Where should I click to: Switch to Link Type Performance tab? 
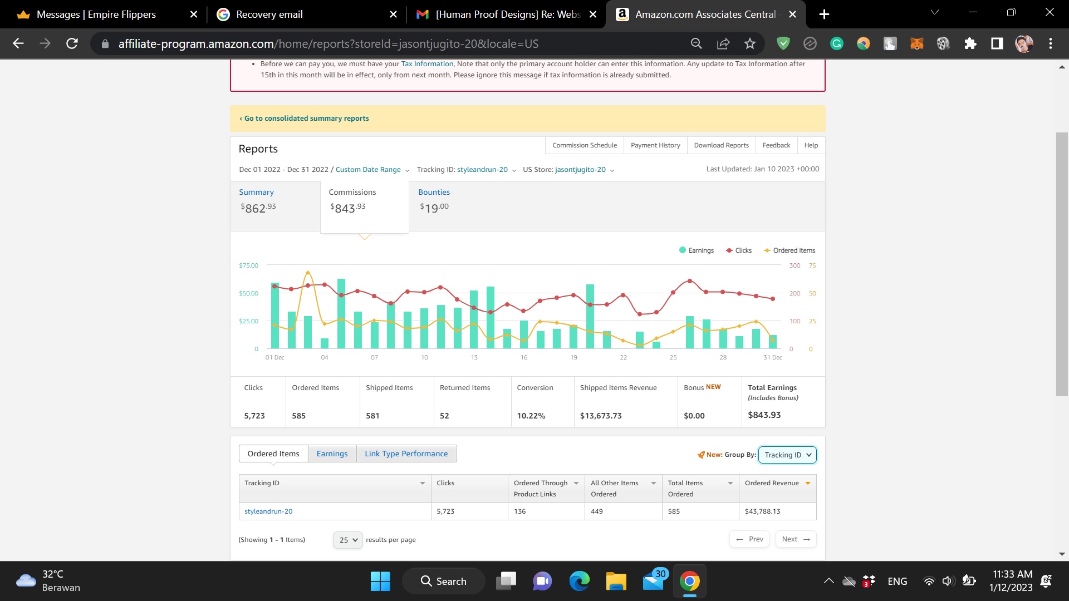[406, 454]
